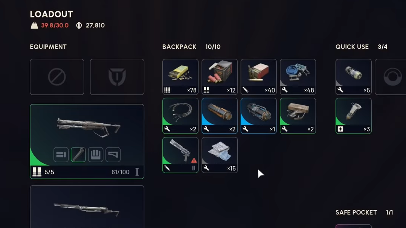Open the empty shield equipment slot

117,77
